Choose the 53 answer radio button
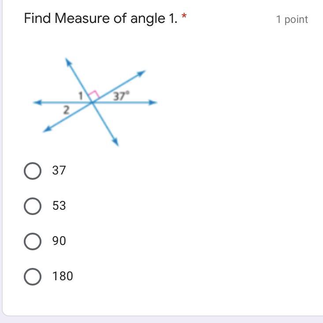Viewport: 323px width, 323px height. [x=33, y=206]
